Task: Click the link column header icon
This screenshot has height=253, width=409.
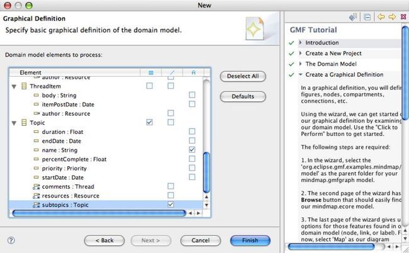Action: coord(172,73)
